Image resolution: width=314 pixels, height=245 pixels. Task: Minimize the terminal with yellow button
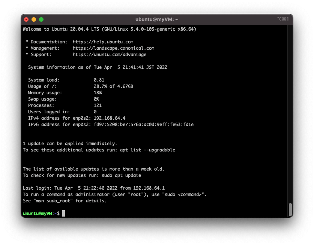34,19
